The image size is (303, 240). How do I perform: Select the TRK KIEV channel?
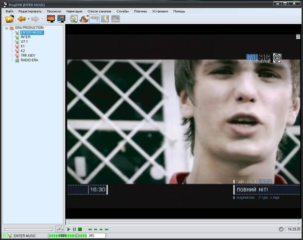tap(28, 55)
